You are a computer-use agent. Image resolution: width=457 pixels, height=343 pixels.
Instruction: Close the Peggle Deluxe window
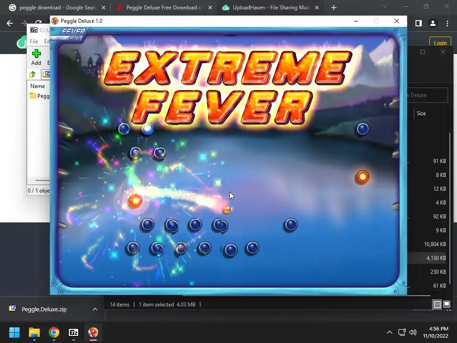pyautogui.click(x=397, y=21)
